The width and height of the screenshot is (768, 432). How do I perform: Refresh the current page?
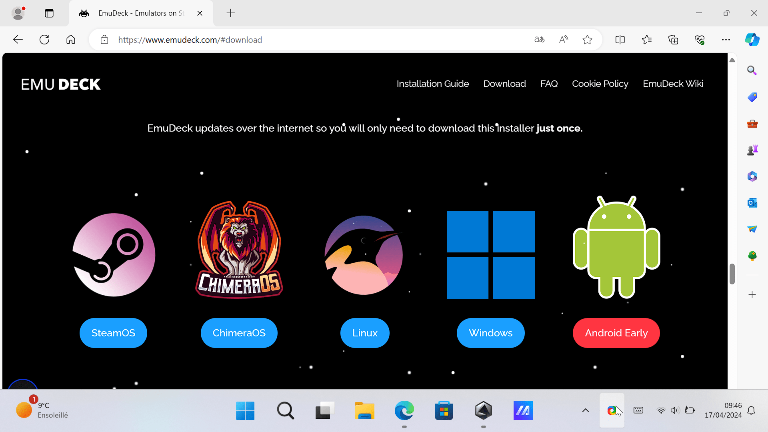[x=44, y=40]
